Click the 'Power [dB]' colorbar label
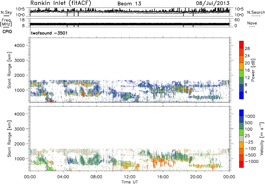This screenshot has height=184, width=265. click(x=253, y=70)
